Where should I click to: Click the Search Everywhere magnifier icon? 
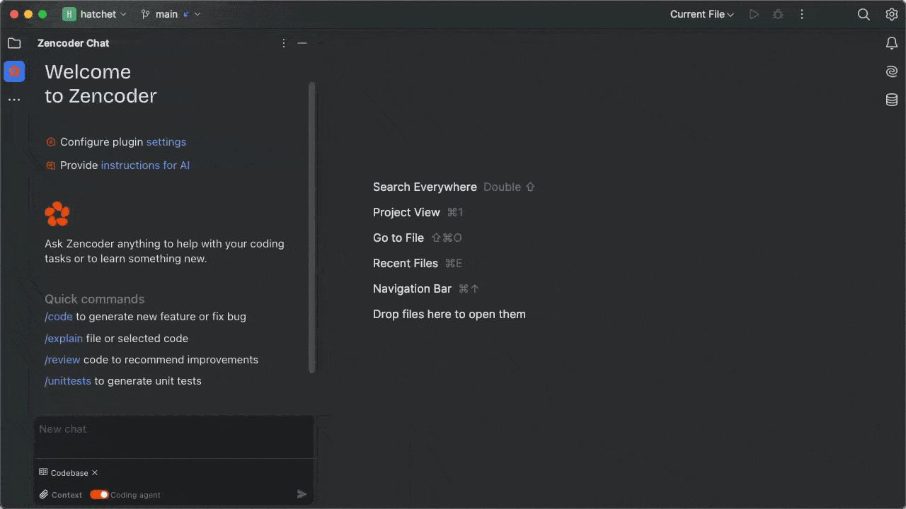pyautogui.click(x=864, y=14)
